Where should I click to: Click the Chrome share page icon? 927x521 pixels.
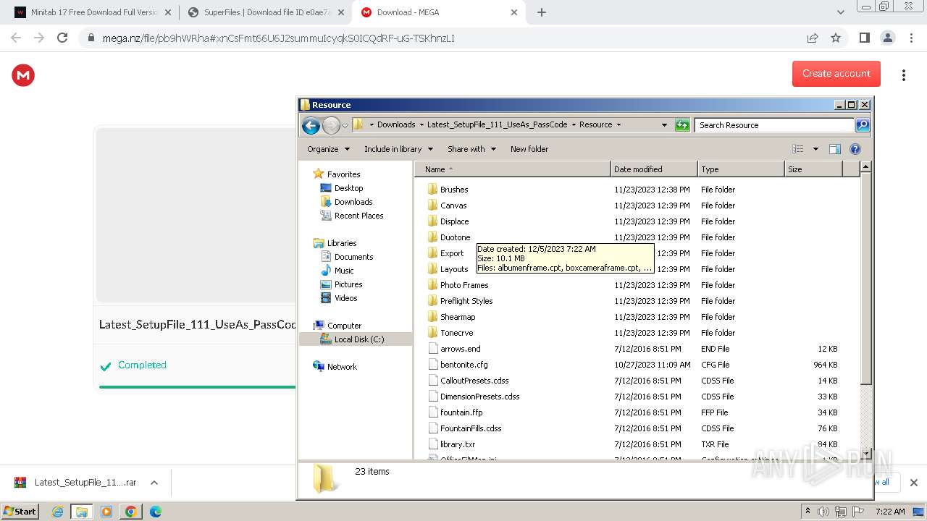coord(813,38)
